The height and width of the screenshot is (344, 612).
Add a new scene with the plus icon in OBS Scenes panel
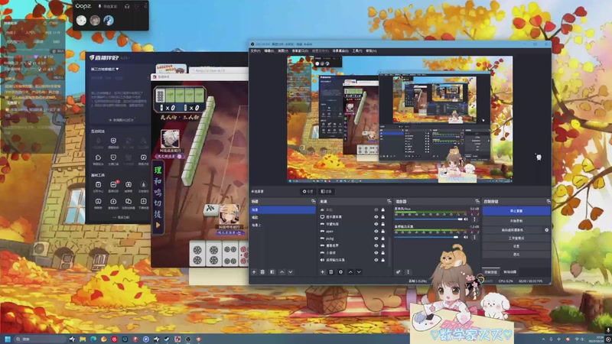[254, 272]
